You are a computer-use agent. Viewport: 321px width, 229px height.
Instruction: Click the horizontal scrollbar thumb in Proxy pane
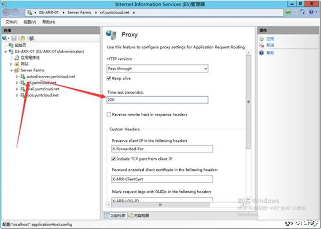160,204
